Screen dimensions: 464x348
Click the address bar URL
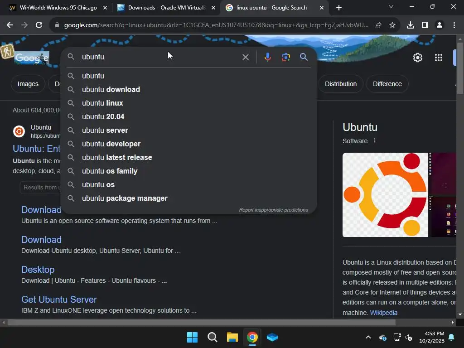pyautogui.click(x=216, y=25)
